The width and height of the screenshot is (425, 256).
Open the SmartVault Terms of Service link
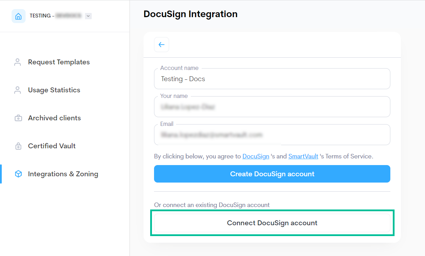pyautogui.click(x=303, y=156)
